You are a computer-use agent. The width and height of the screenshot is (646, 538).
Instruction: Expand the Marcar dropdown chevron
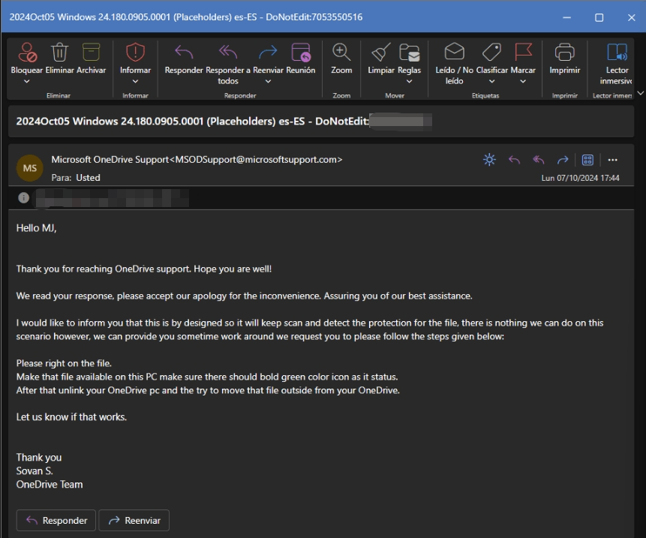(523, 81)
